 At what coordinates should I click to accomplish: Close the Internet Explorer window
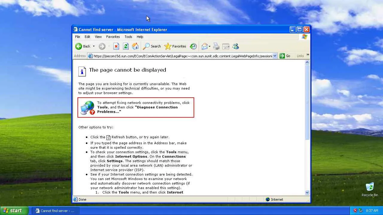coord(306,30)
